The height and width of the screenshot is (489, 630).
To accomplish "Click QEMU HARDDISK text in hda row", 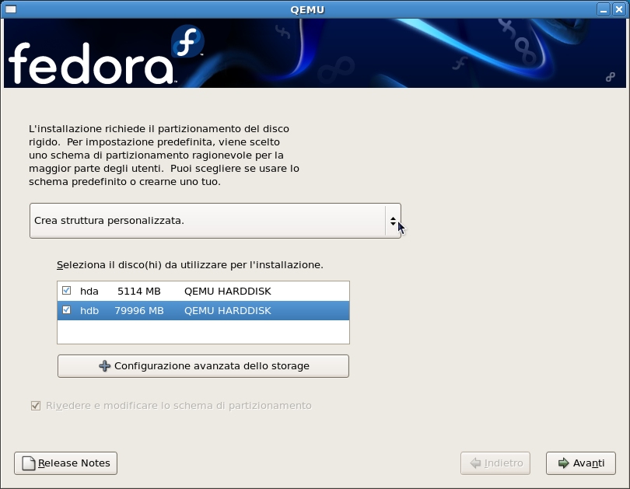I will (227, 291).
